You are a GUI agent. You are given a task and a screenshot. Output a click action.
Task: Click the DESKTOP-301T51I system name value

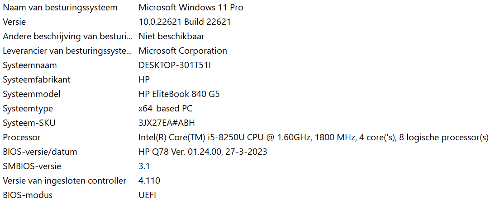[175, 65]
